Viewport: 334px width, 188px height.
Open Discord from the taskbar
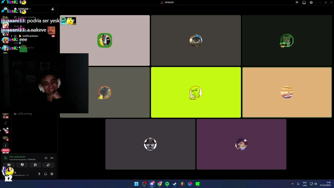click(152, 184)
